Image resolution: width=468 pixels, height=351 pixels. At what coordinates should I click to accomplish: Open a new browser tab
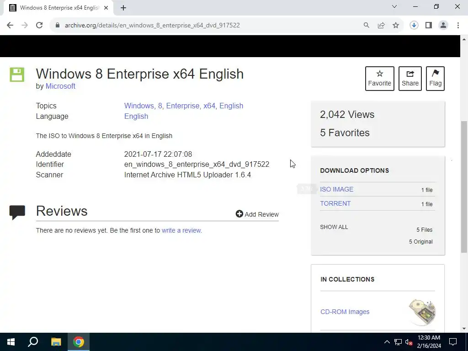click(x=123, y=8)
